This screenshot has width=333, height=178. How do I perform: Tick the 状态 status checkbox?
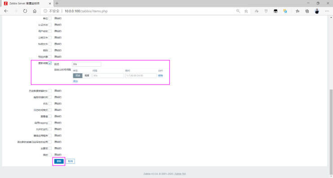coord(50,103)
